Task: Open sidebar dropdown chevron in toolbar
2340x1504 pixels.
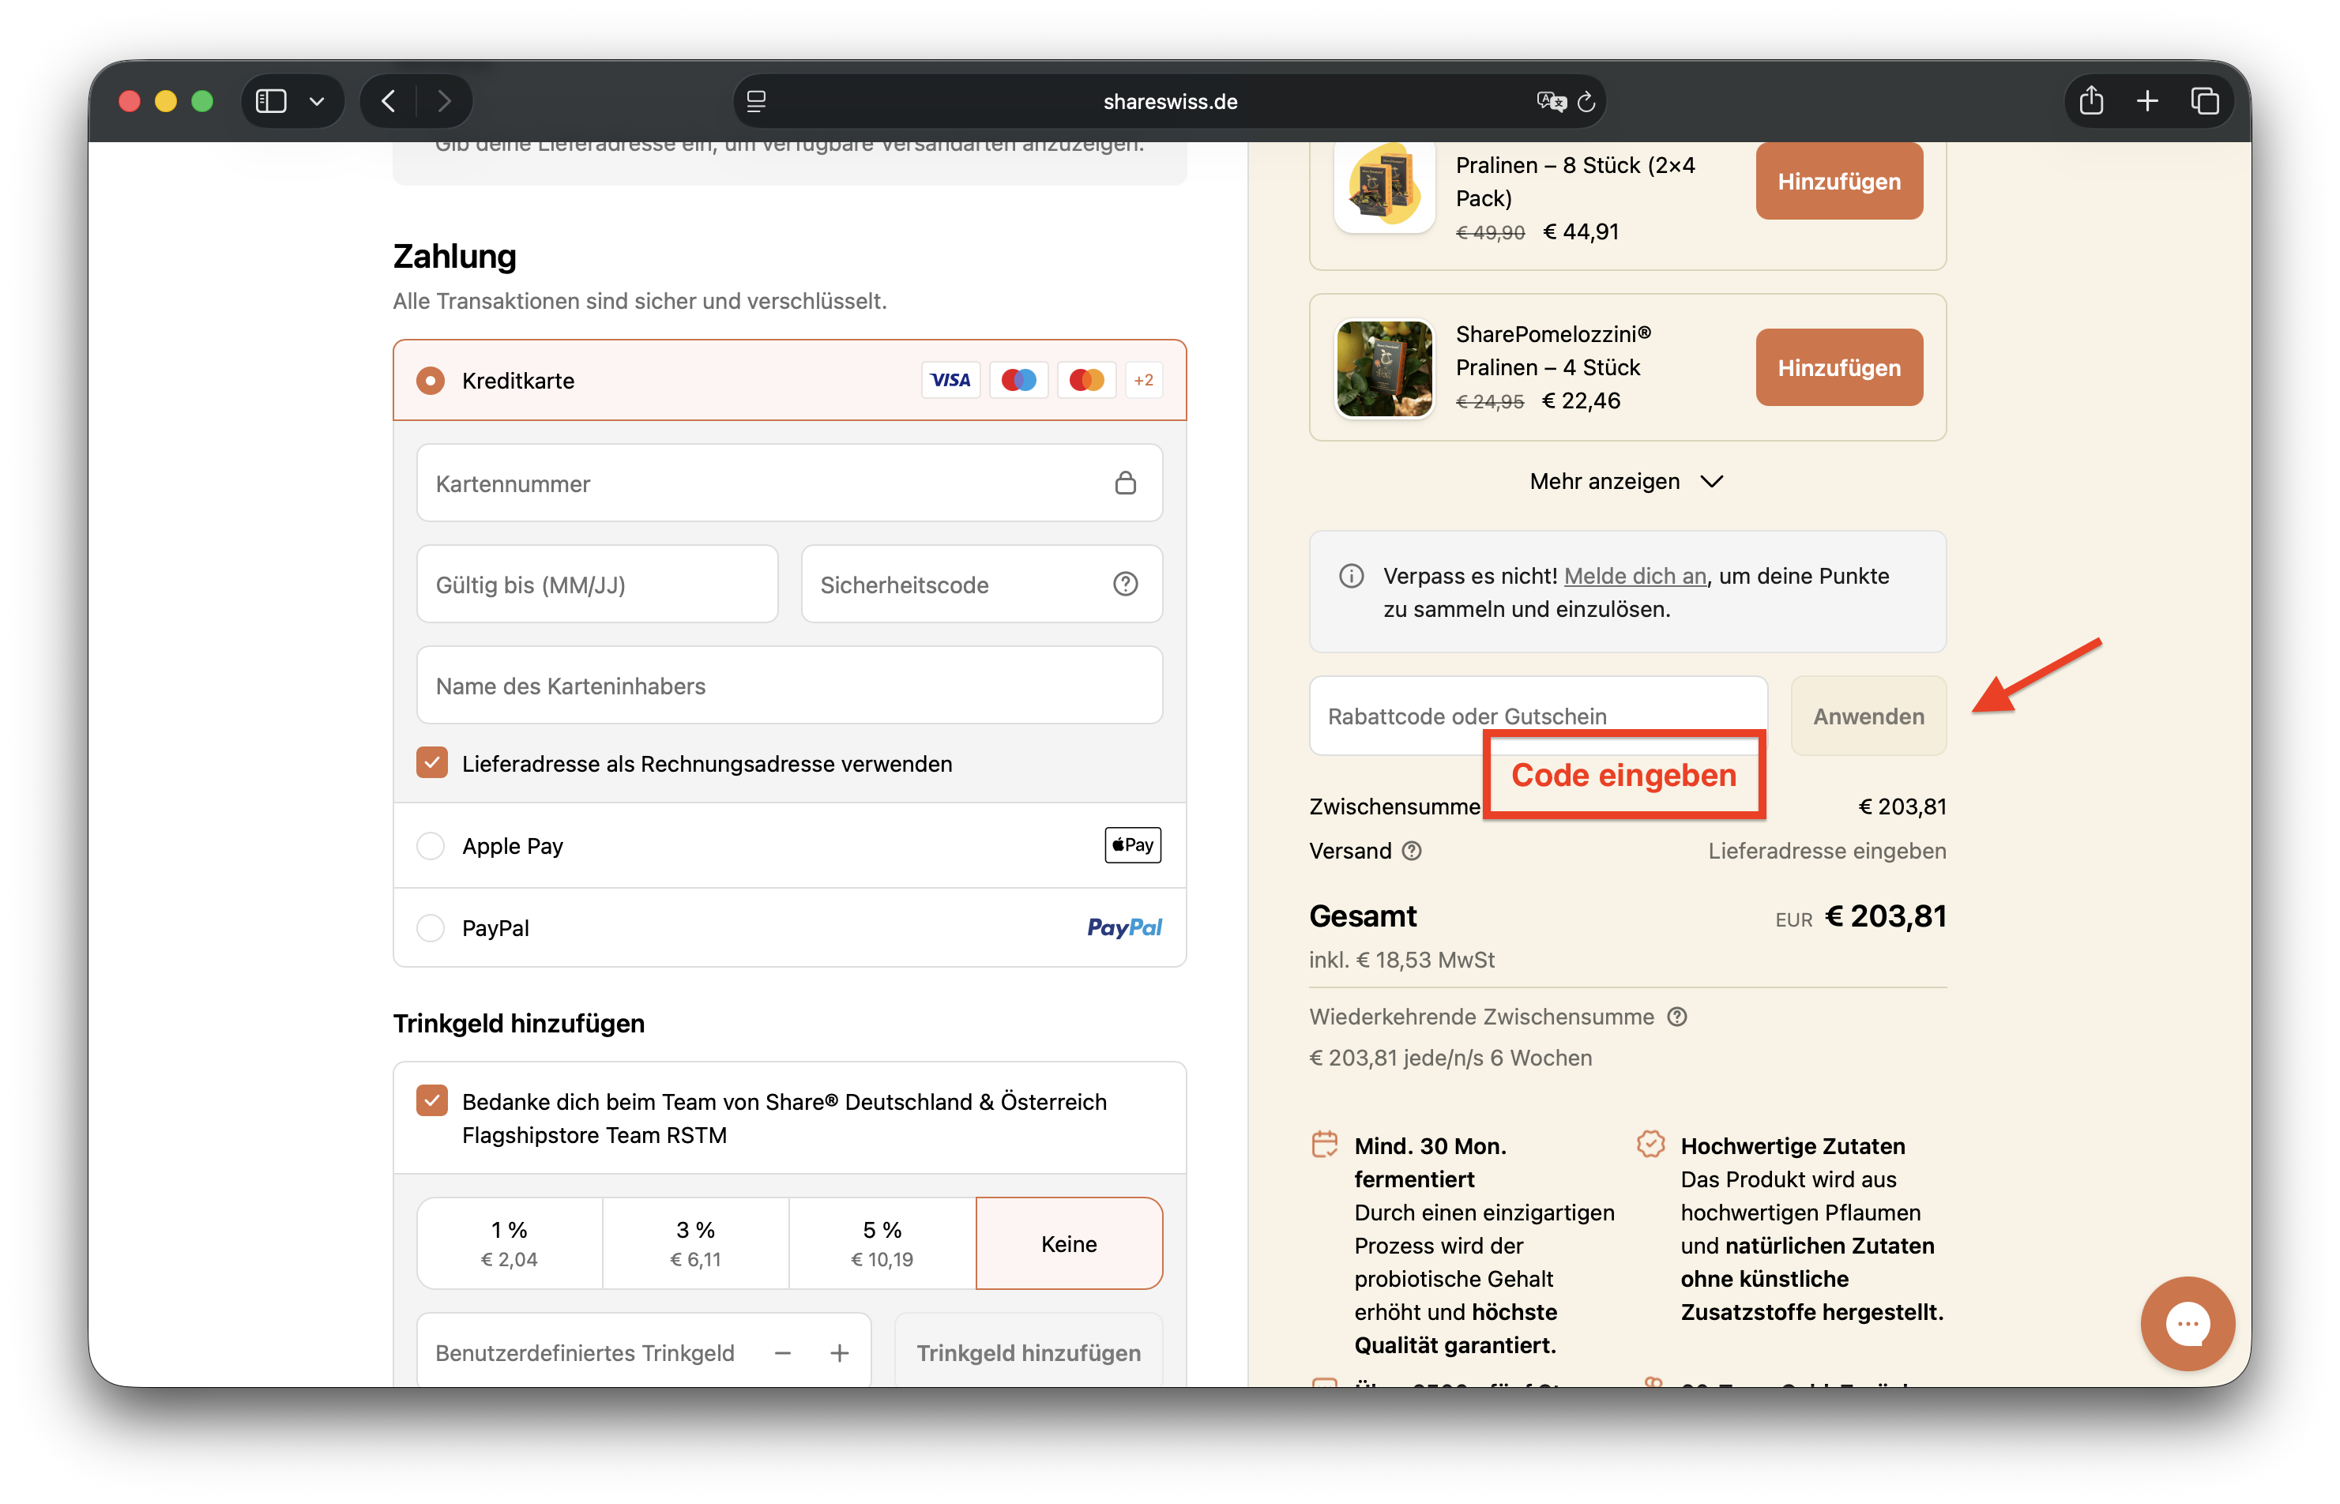Action: (x=317, y=102)
